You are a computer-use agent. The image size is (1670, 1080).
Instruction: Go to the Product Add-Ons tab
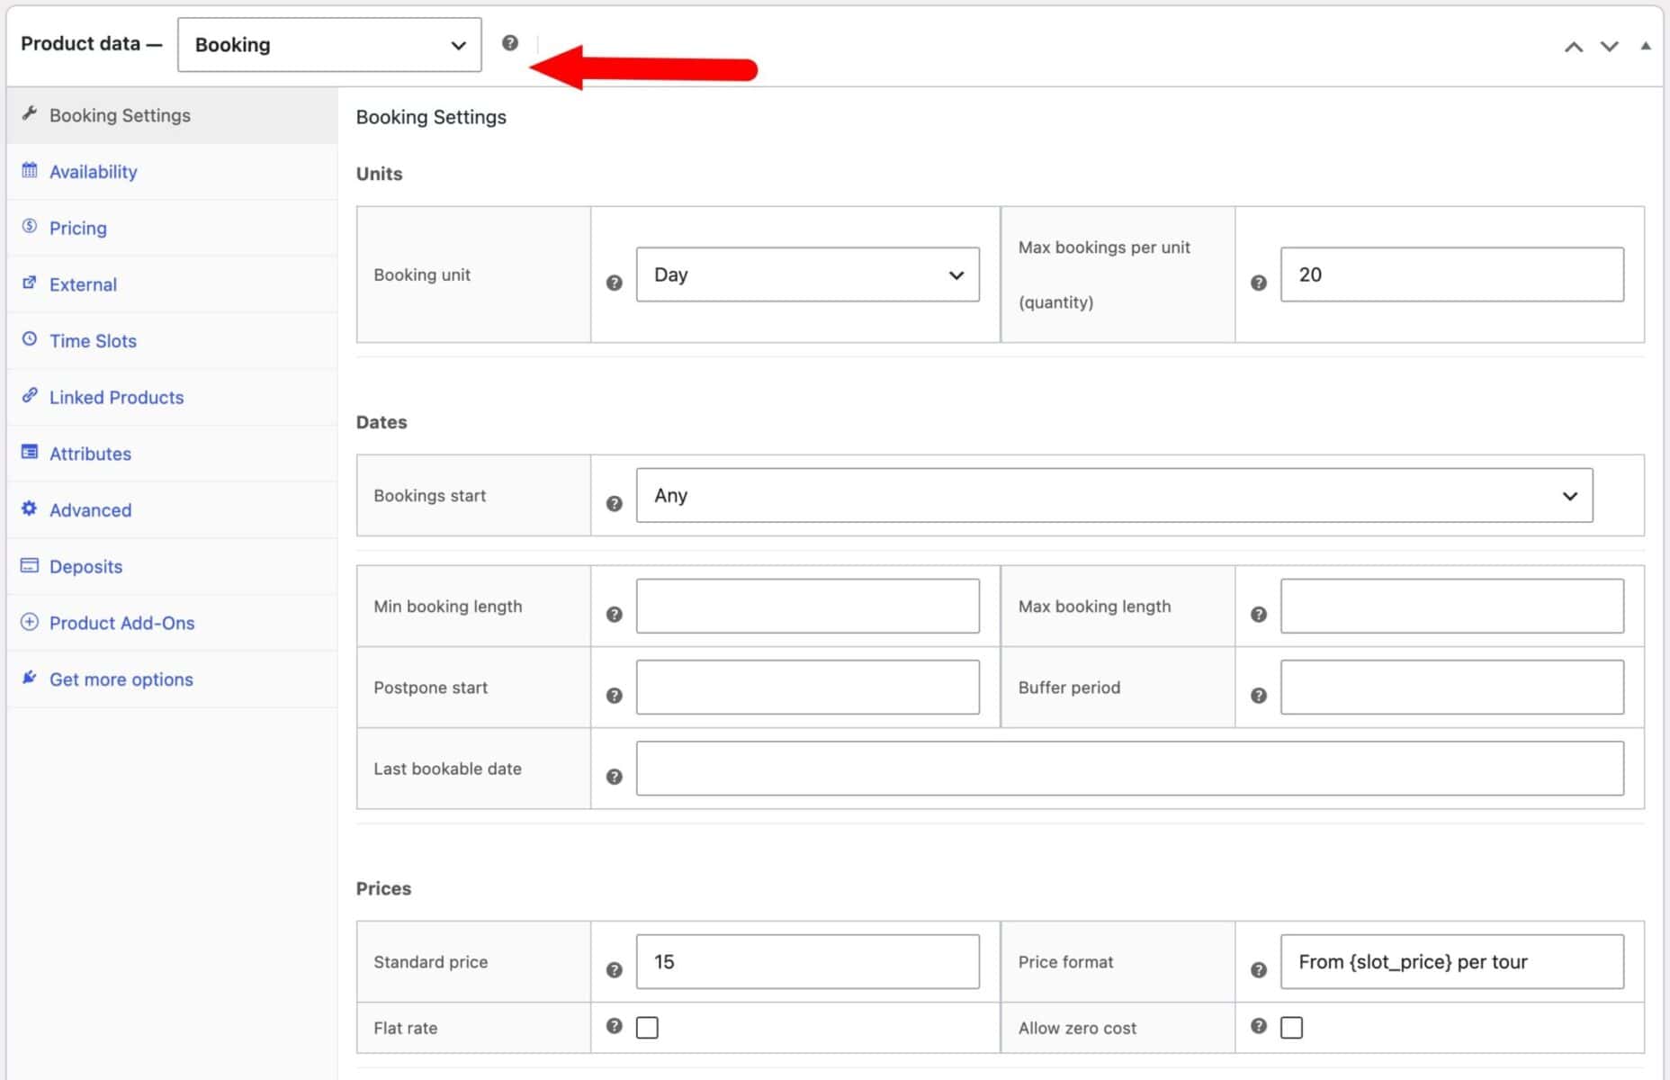[172, 623]
